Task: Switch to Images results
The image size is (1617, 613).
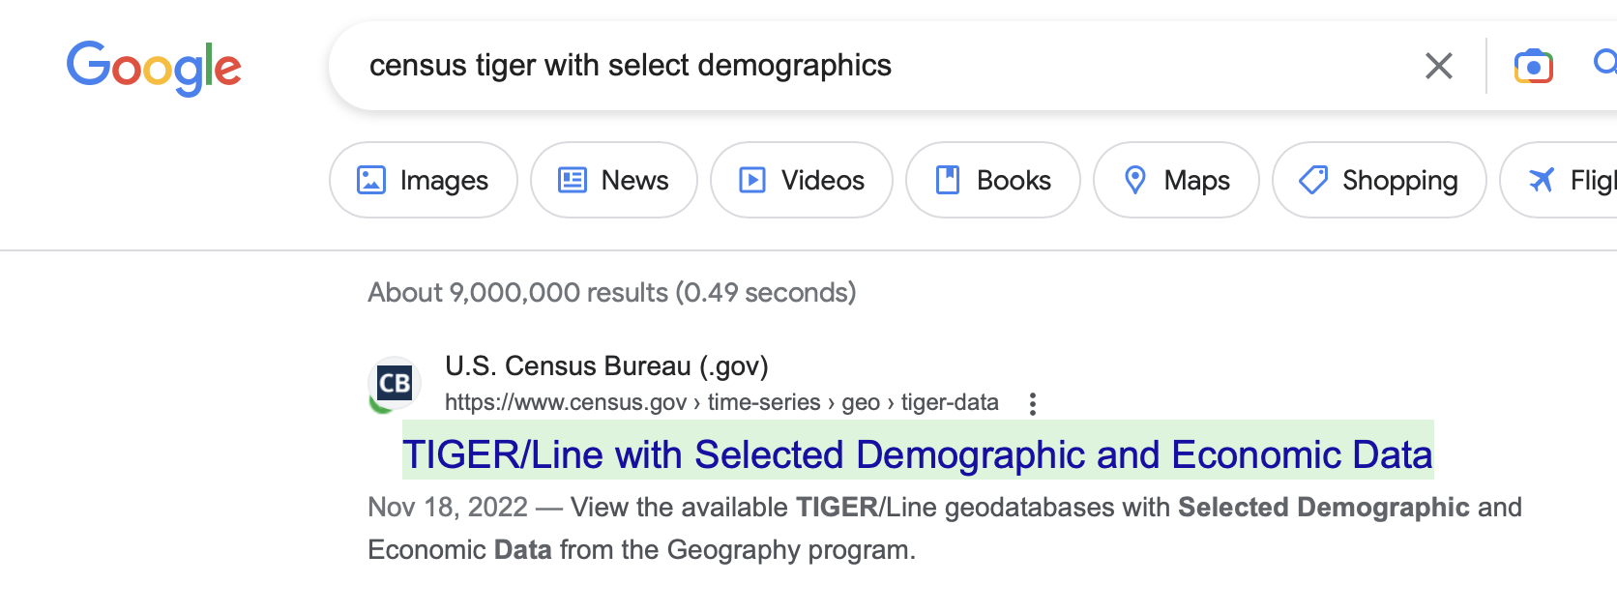Action: click(424, 181)
